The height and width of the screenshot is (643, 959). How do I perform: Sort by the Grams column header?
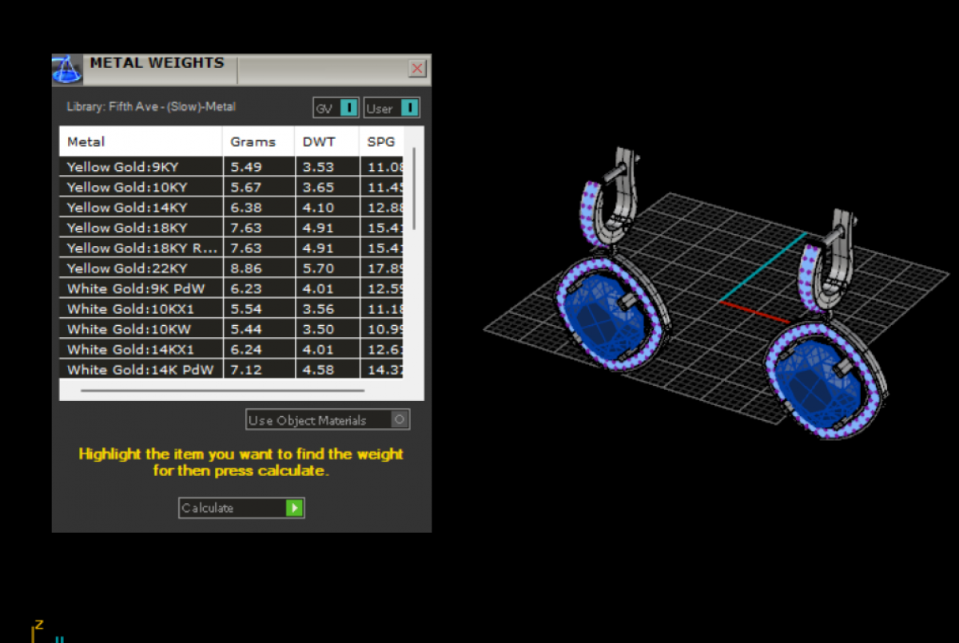(253, 142)
